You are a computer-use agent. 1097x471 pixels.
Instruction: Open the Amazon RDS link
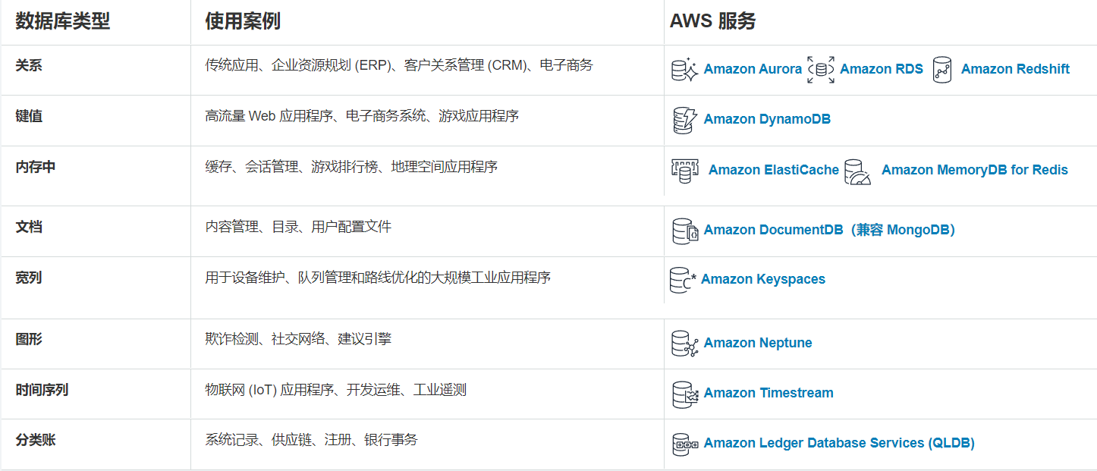(882, 69)
